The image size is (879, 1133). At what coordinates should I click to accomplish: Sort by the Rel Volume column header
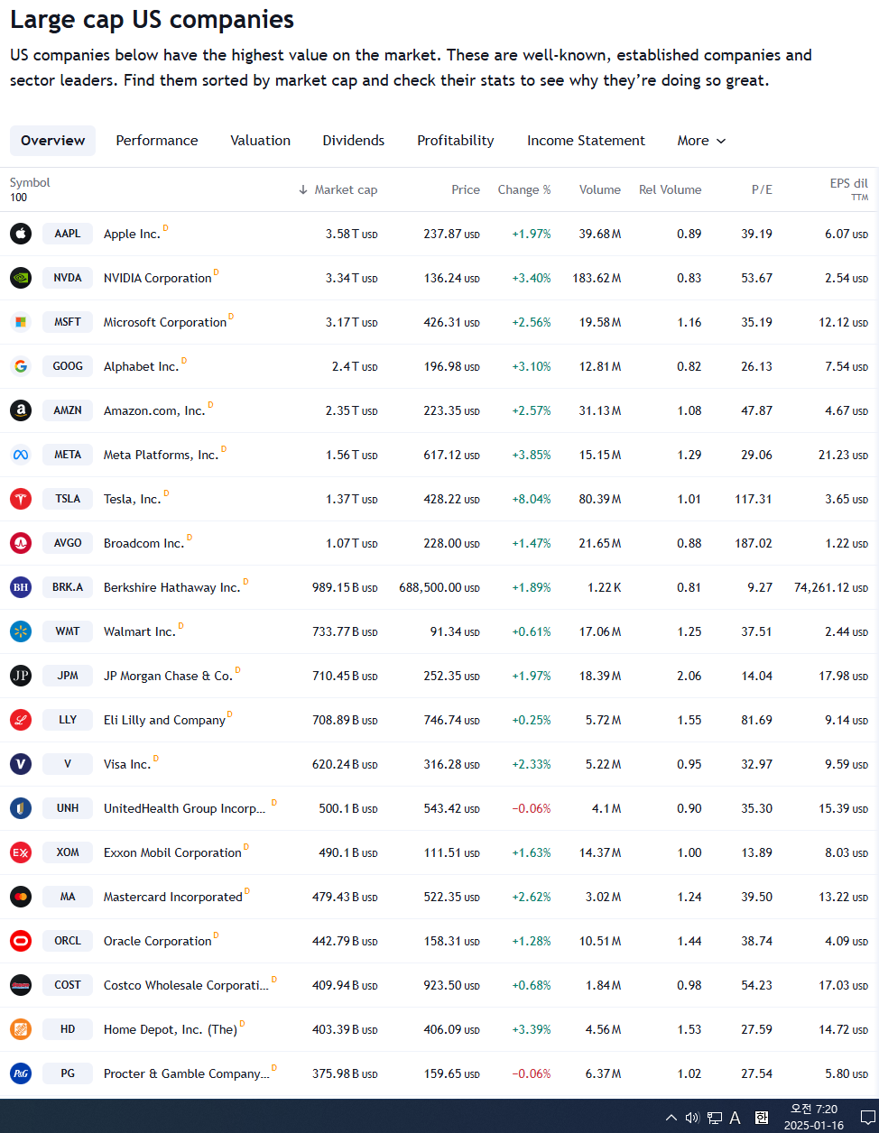pyautogui.click(x=670, y=189)
